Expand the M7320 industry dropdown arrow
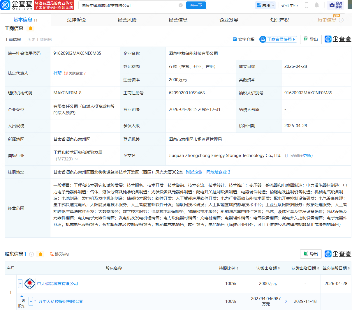 point(77,159)
